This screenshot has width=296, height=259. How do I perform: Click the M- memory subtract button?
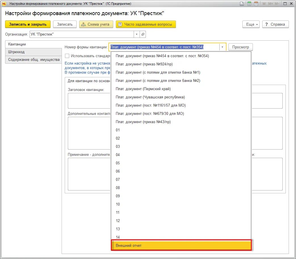pos(277,4)
